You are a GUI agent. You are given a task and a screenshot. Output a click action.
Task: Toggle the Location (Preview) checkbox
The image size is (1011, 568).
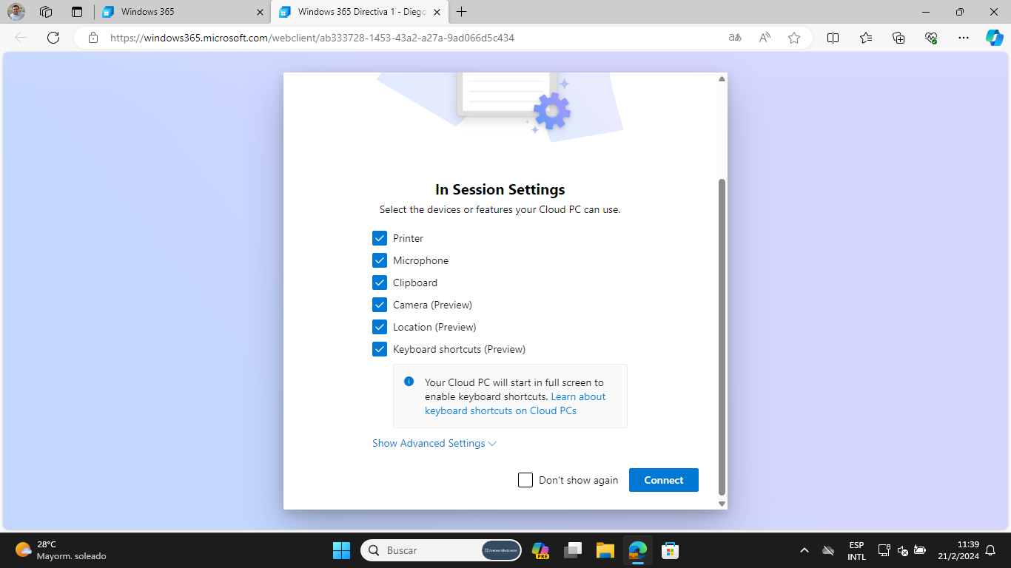[380, 327]
